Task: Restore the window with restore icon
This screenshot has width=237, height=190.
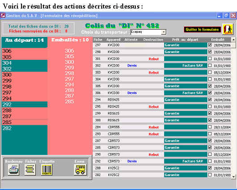Action: pos(226,16)
